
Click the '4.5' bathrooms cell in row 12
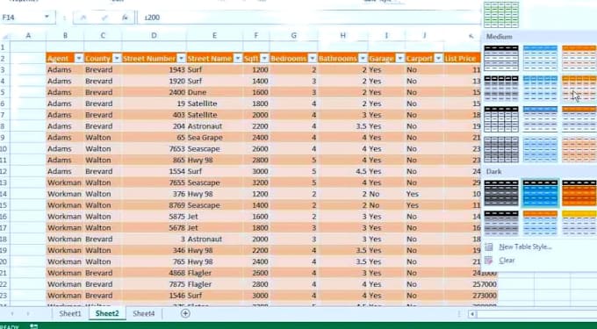coord(343,171)
